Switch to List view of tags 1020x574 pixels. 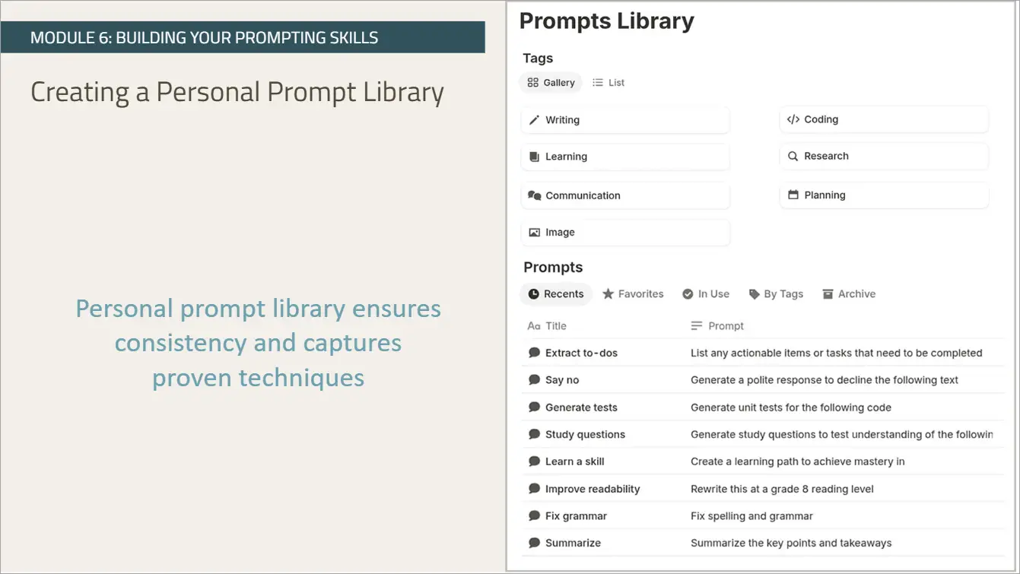609,83
